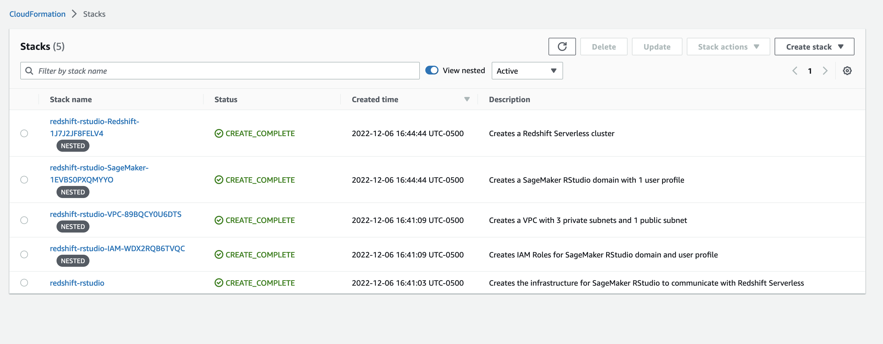
Task: Click Stack name column header
Action: [x=71, y=100]
